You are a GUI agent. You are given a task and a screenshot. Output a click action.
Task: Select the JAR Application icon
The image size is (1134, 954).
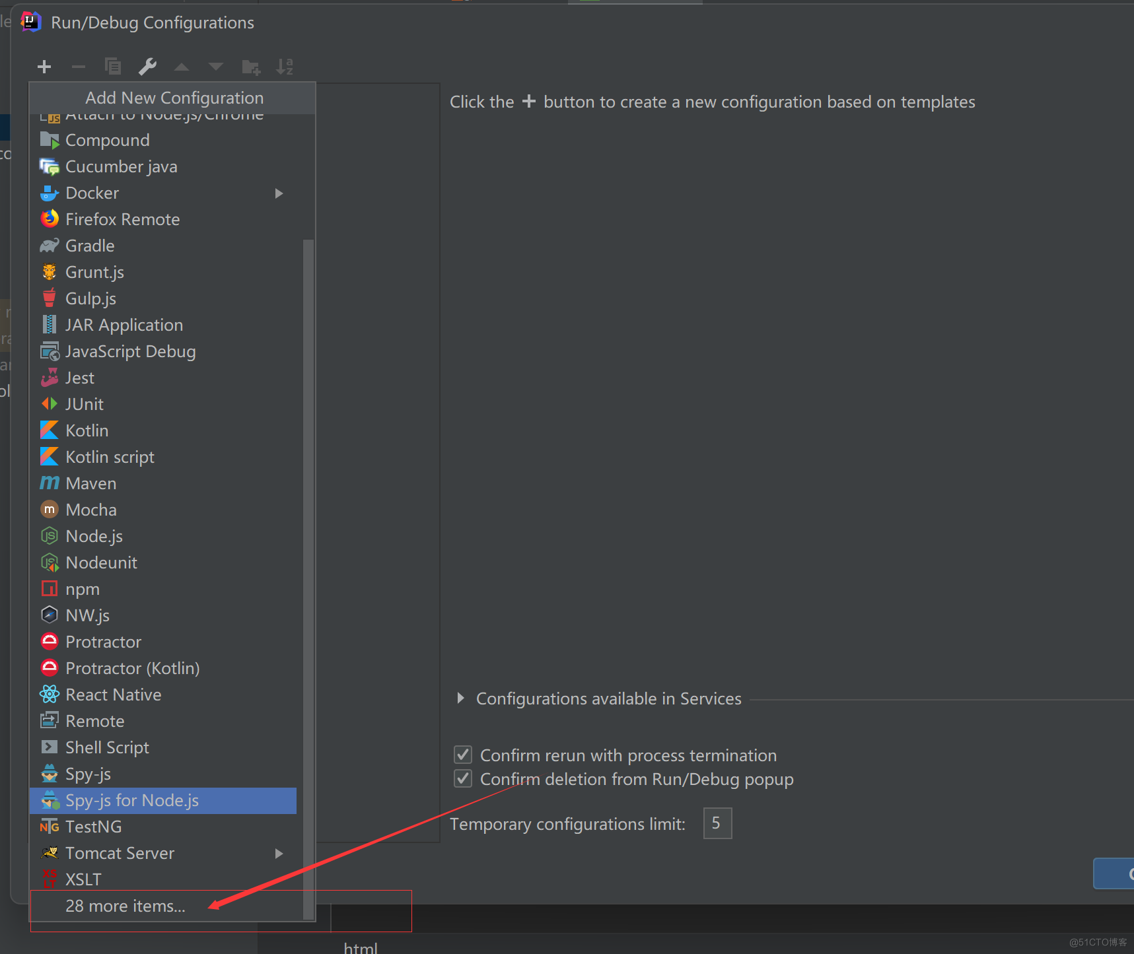pyautogui.click(x=50, y=325)
